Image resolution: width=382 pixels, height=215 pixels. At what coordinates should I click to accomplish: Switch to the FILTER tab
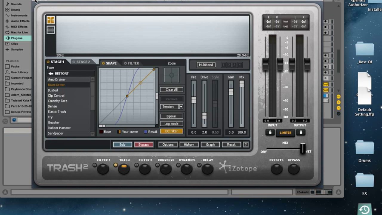pyautogui.click(x=132, y=63)
